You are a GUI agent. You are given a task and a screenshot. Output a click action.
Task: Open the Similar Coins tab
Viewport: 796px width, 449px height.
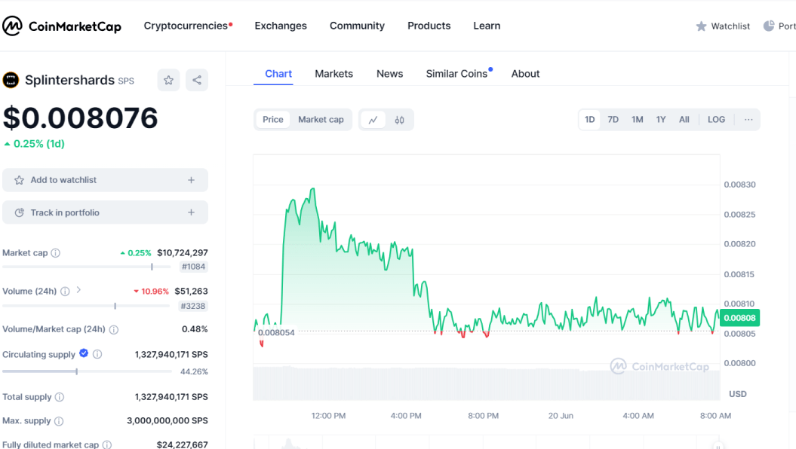(x=459, y=74)
